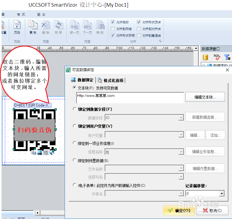Open the 格式 ribbon tab
Viewport: 232px width, 220px height.
coord(21,15)
